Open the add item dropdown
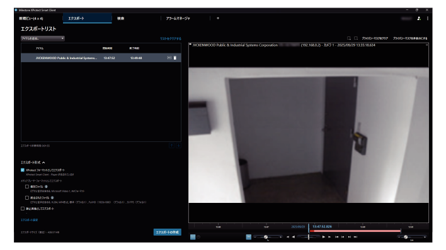 click(x=43, y=38)
